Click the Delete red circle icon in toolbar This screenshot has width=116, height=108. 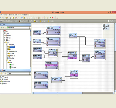(x=43, y=18)
